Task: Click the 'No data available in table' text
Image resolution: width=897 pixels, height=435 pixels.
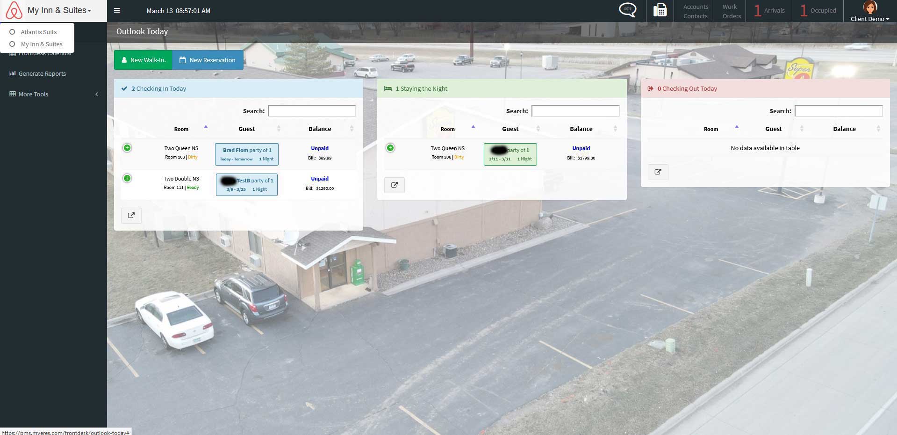Action: (x=765, y=148)
